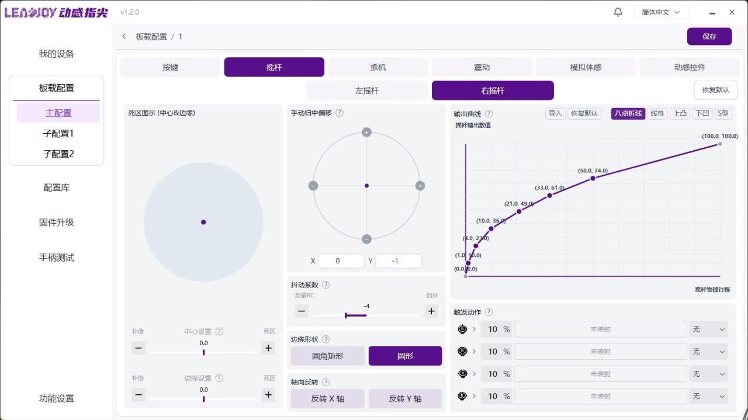Click 导入 in the output curve panel

point(555,113)
